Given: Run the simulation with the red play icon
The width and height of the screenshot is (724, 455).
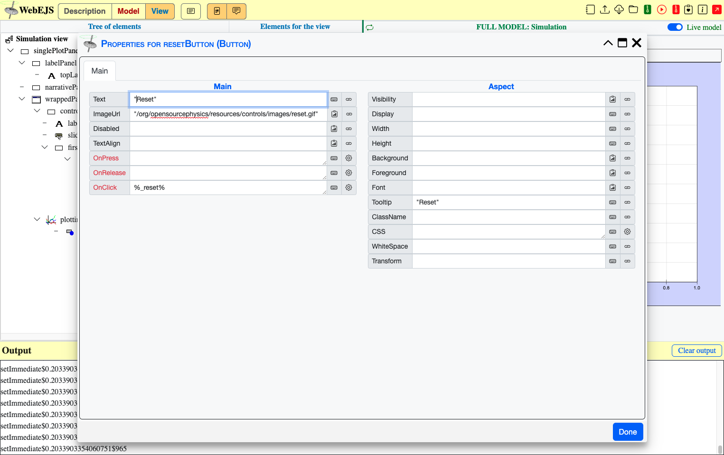Looking at the screenshot, I should (662, 9).
